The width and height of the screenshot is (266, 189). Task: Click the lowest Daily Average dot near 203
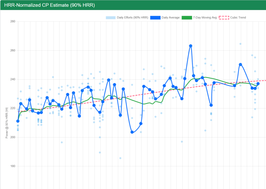[x=132, y=132]
